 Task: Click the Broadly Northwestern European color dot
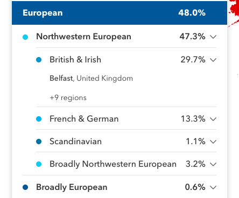(39, 164)
